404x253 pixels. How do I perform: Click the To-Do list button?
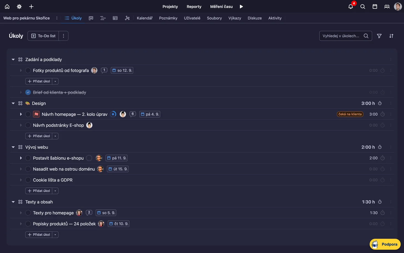43,36
